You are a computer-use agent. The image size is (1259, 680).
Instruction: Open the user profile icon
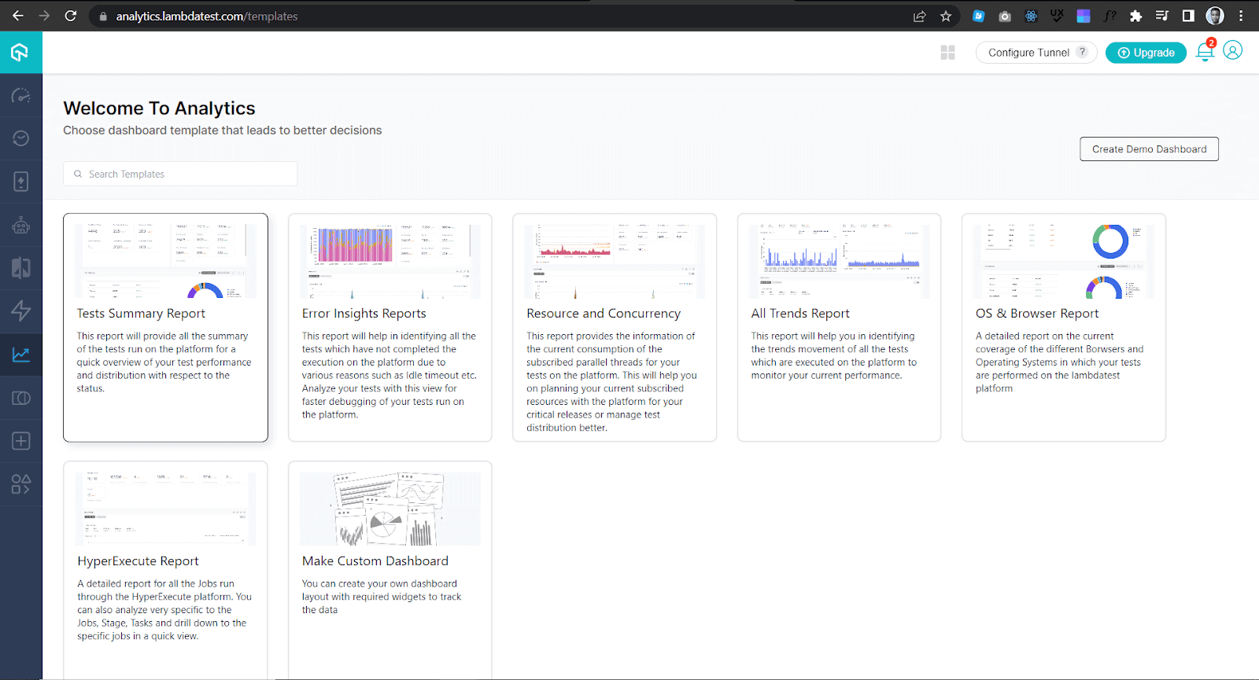click(1233, 51)
